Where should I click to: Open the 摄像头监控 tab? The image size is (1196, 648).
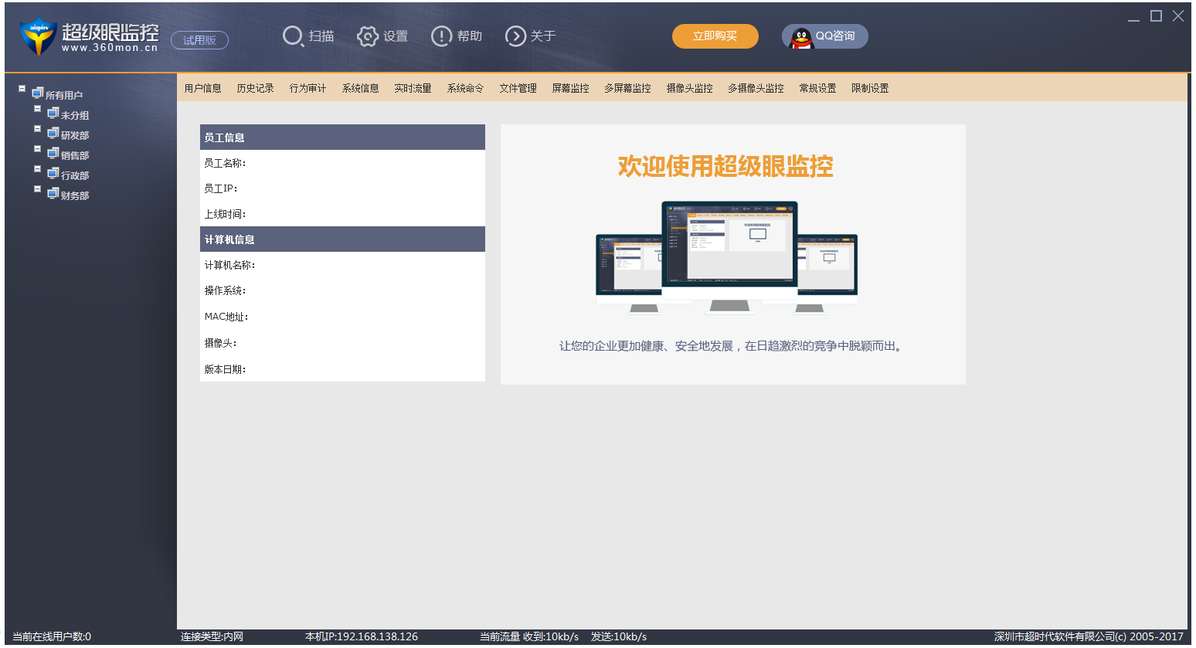[x=690, y=88]
